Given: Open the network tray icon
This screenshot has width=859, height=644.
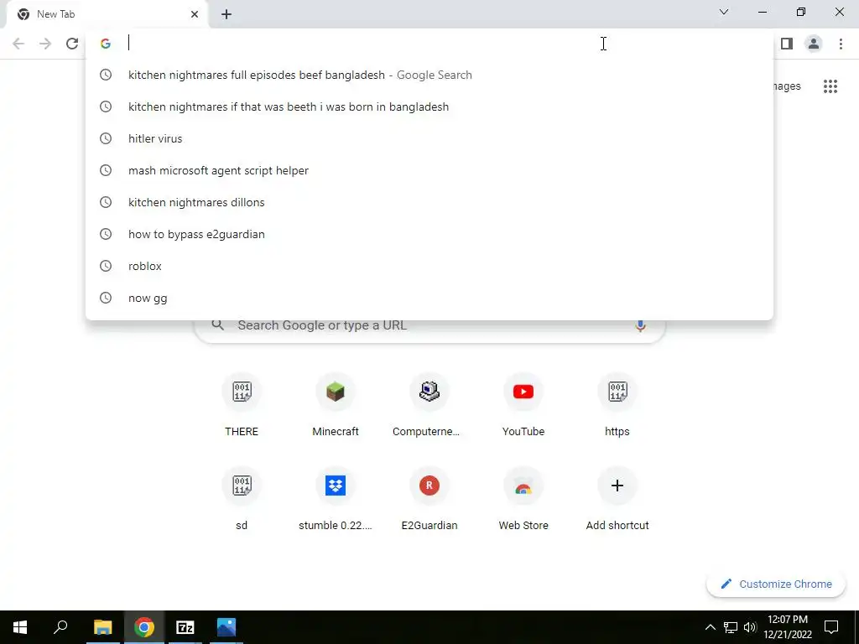Looking at the screenshot, I should [731, 627].
